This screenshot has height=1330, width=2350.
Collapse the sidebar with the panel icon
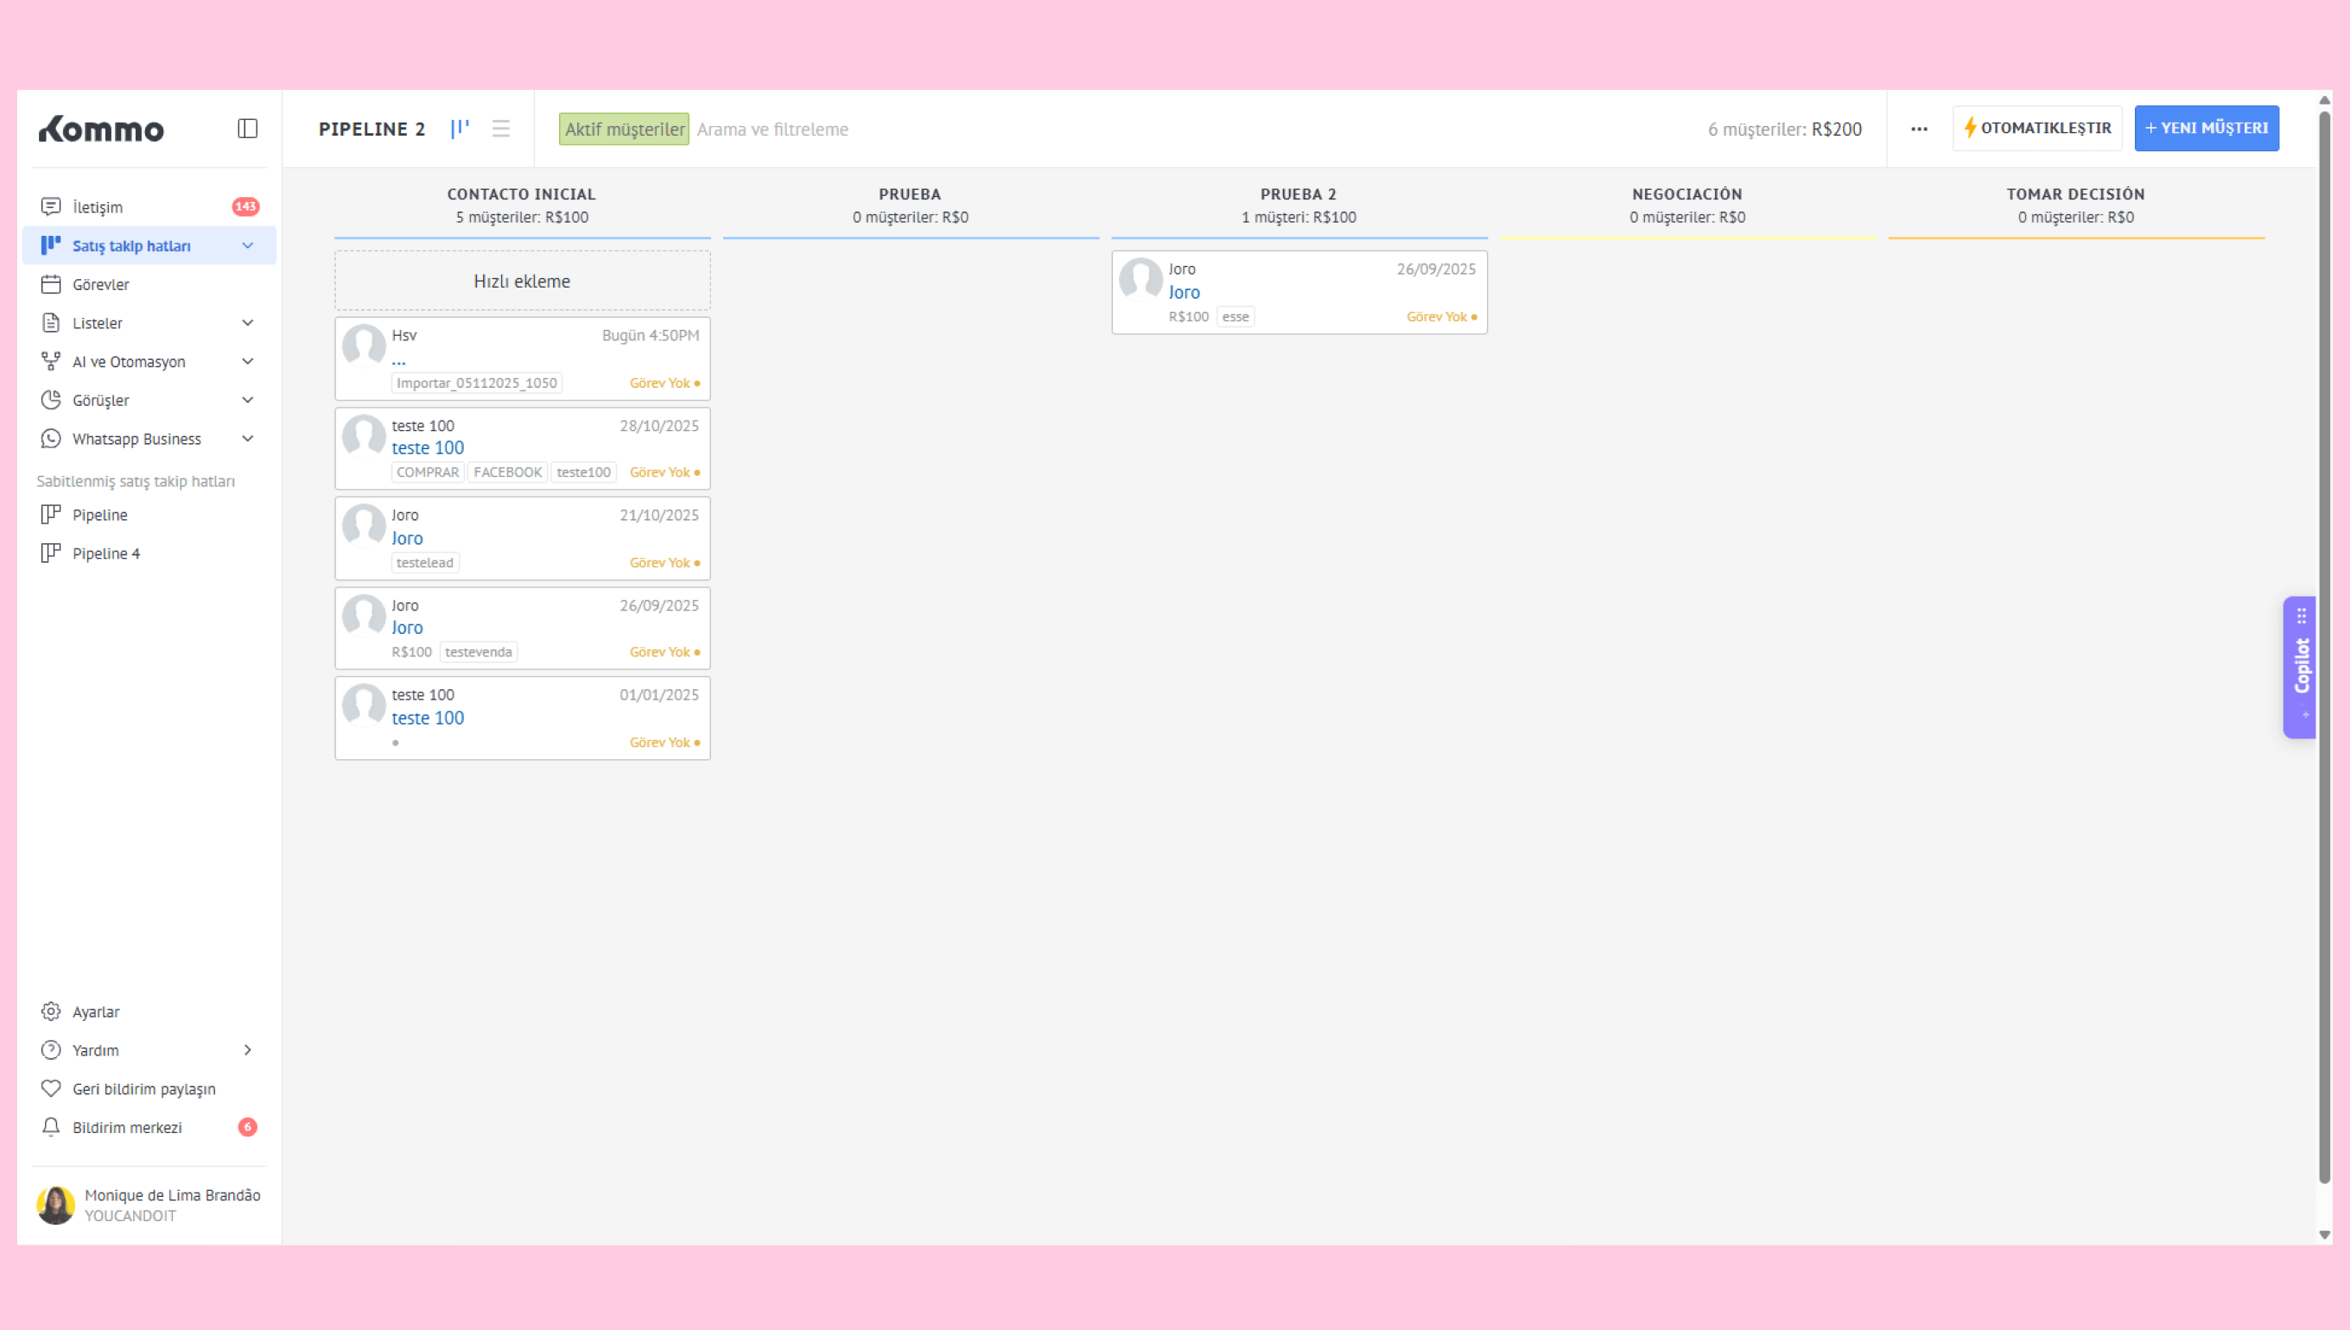point(248,129)
